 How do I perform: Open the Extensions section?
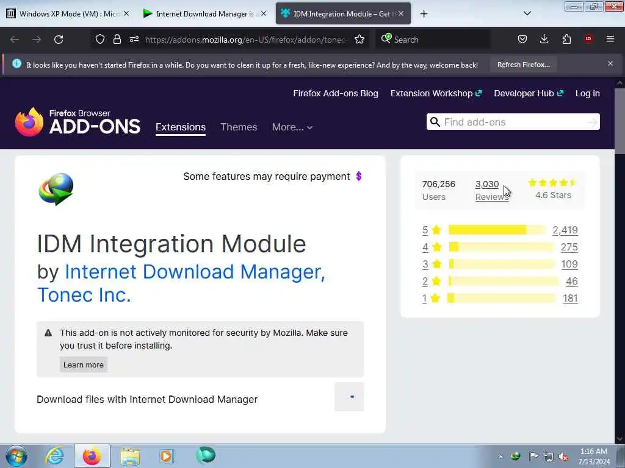click(181, 127)
